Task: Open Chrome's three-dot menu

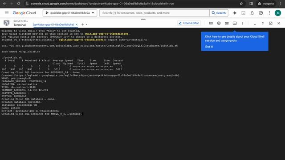Action: click(x=281, y=4)
